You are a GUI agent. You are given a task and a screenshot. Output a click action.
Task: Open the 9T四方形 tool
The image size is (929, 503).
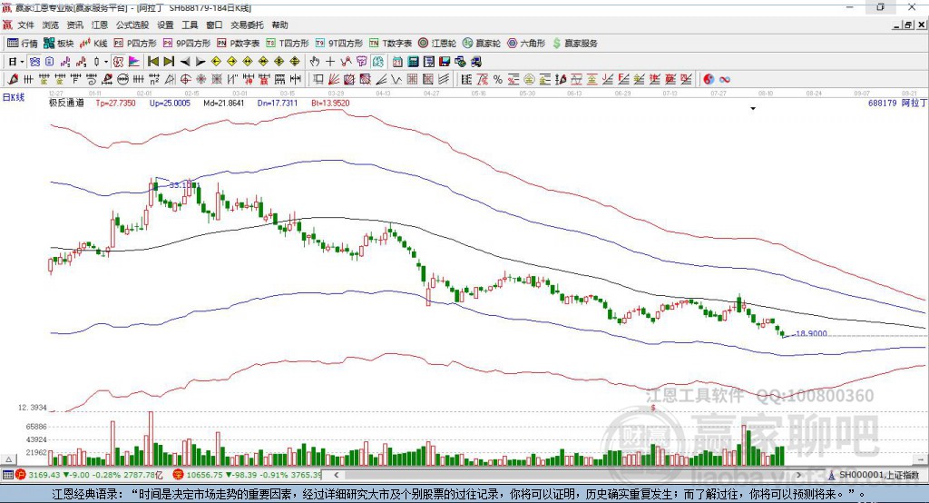pyautogui.click(x=339, y=44)
